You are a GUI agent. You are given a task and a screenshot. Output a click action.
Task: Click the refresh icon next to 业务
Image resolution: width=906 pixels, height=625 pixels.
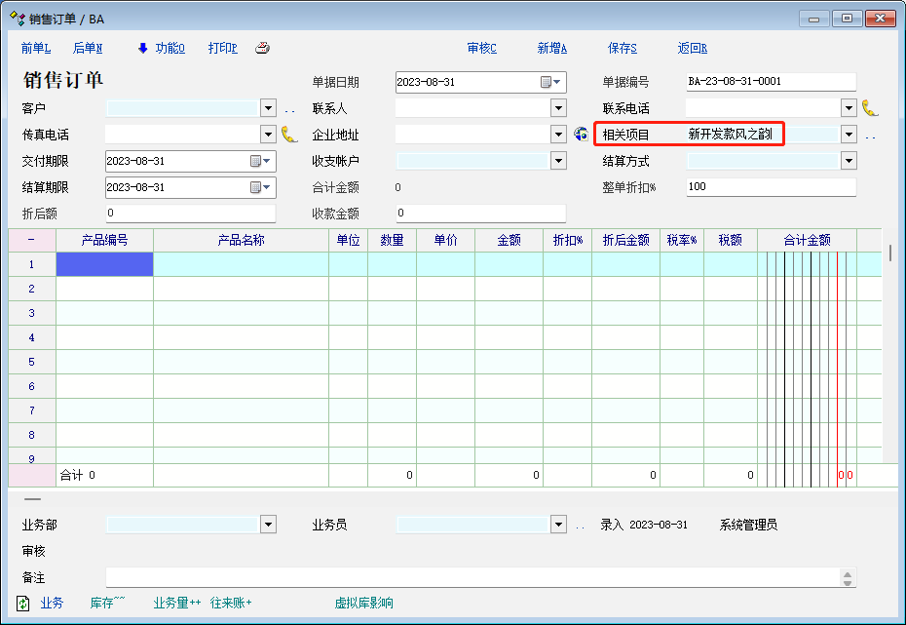[x=23, y=604]
